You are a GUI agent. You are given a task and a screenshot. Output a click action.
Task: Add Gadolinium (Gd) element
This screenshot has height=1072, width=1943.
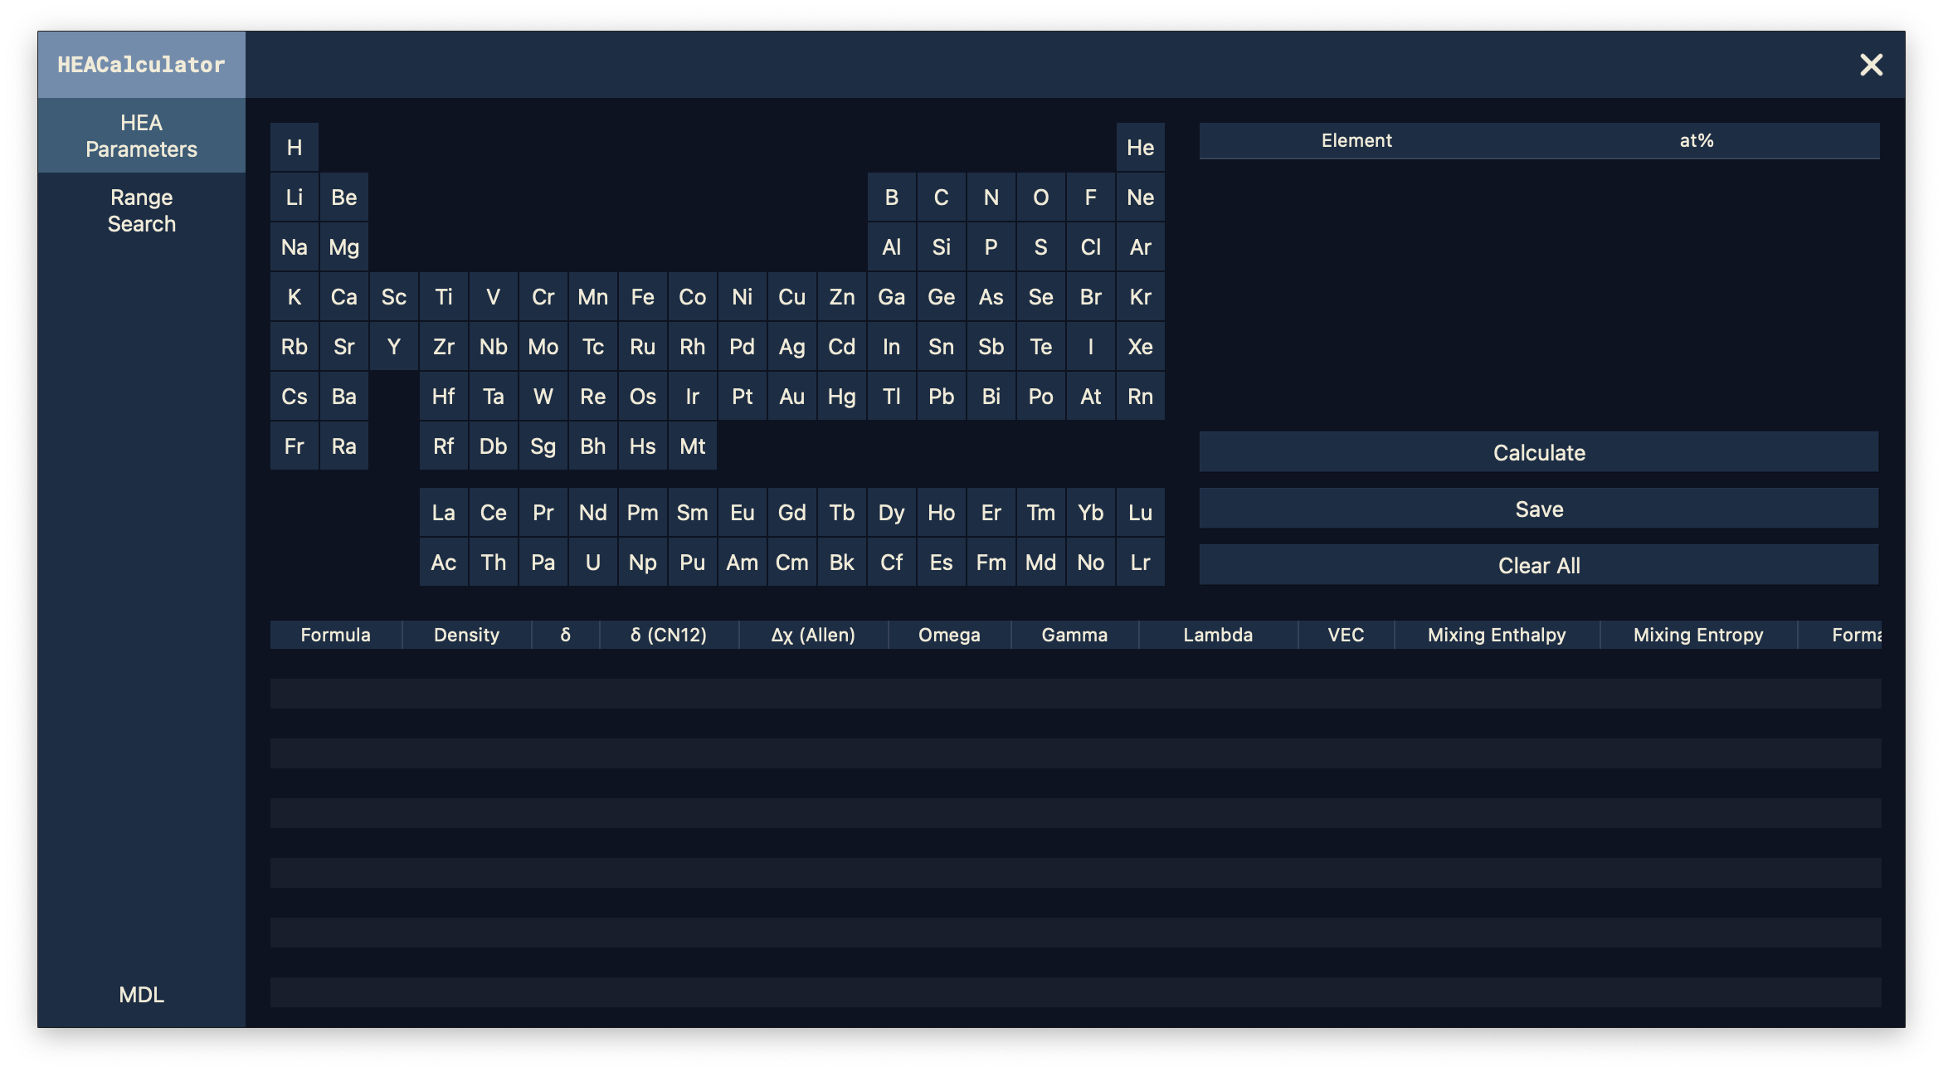(792, 512)
